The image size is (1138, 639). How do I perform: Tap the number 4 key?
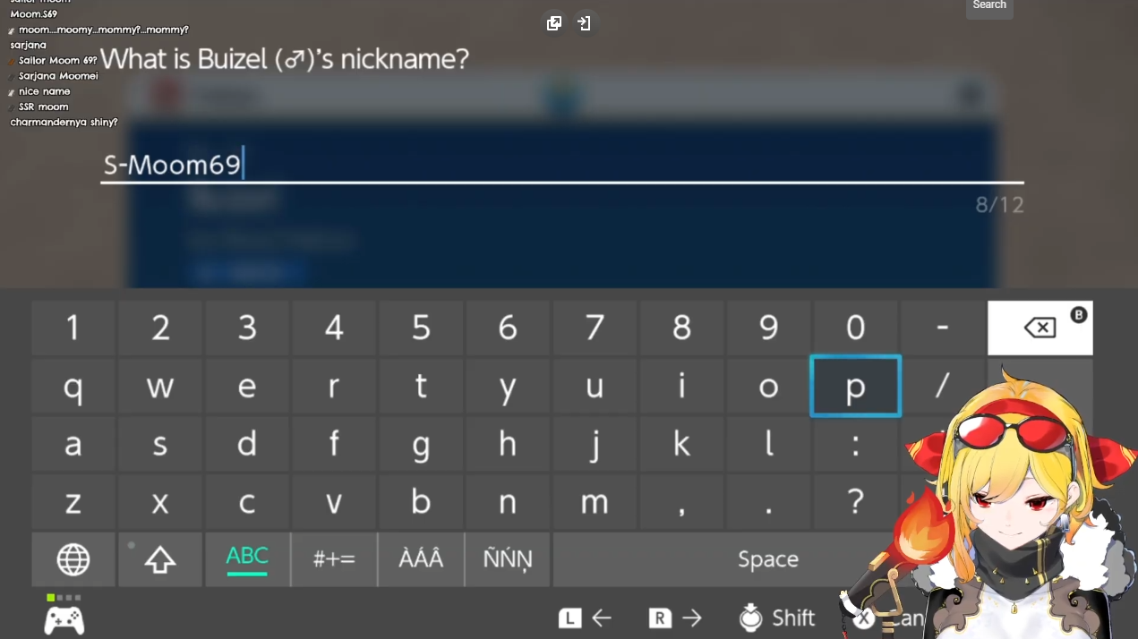tap(334, 328)
